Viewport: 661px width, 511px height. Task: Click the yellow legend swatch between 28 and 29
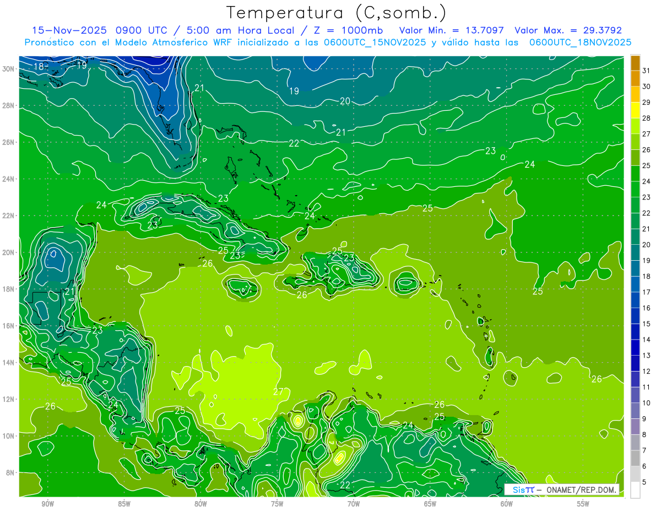pos(635,110)
